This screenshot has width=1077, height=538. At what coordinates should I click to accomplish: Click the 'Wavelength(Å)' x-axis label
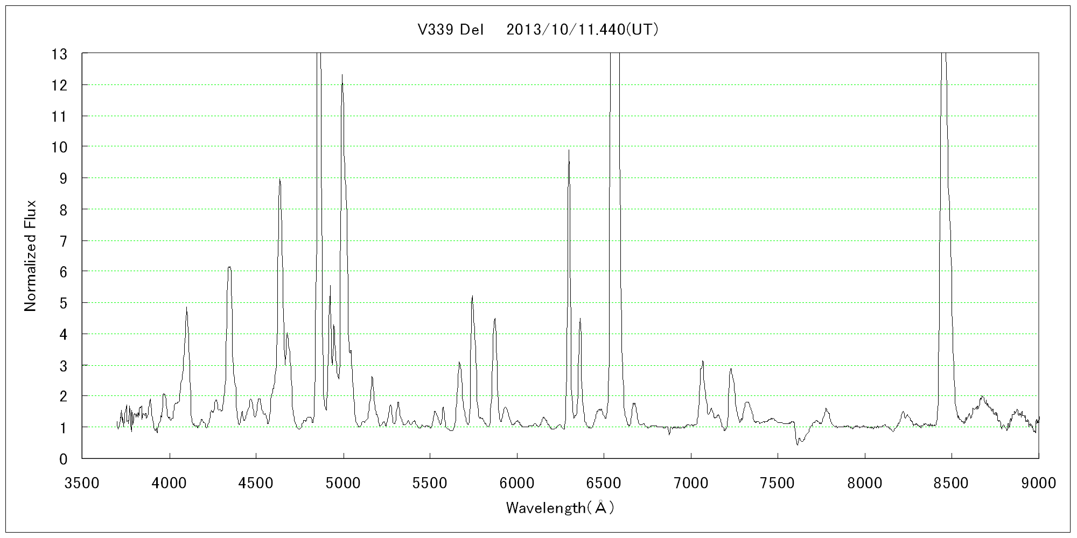click(x=560, y=507)
